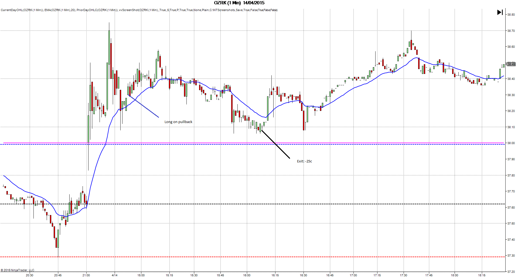
Task: Click the current price marker 38.49
Action: click(511, 64)
